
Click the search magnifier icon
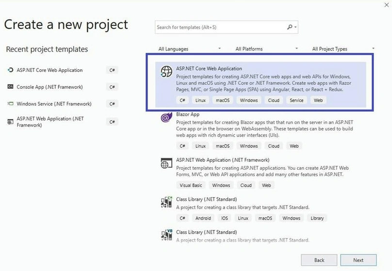290,27
